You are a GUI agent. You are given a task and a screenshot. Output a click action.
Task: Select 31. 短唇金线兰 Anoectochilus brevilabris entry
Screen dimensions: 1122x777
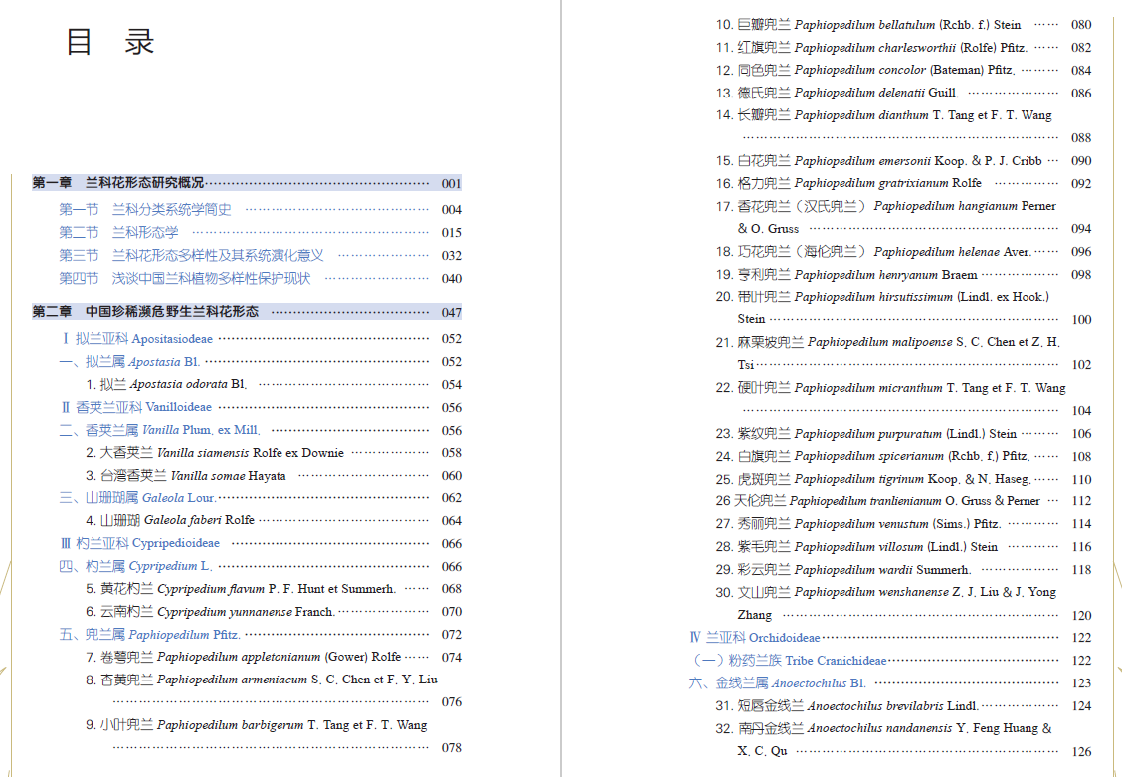pyautogui.click(x=903, y=706)
